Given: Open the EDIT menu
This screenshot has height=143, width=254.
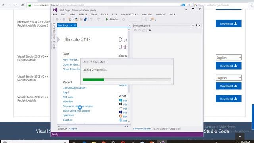Looking at the screenshot, I should (63, 14).
